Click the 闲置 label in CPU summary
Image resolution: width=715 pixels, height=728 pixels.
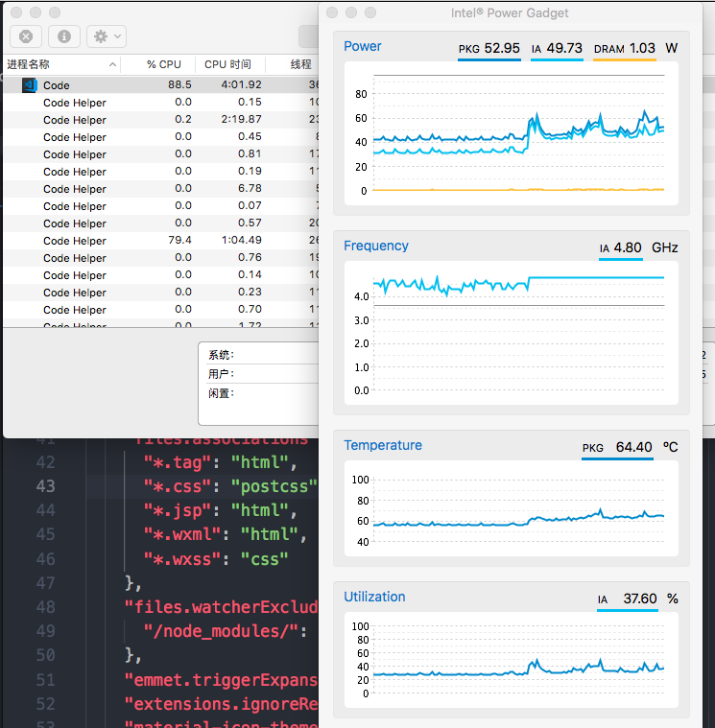[221, 393]
